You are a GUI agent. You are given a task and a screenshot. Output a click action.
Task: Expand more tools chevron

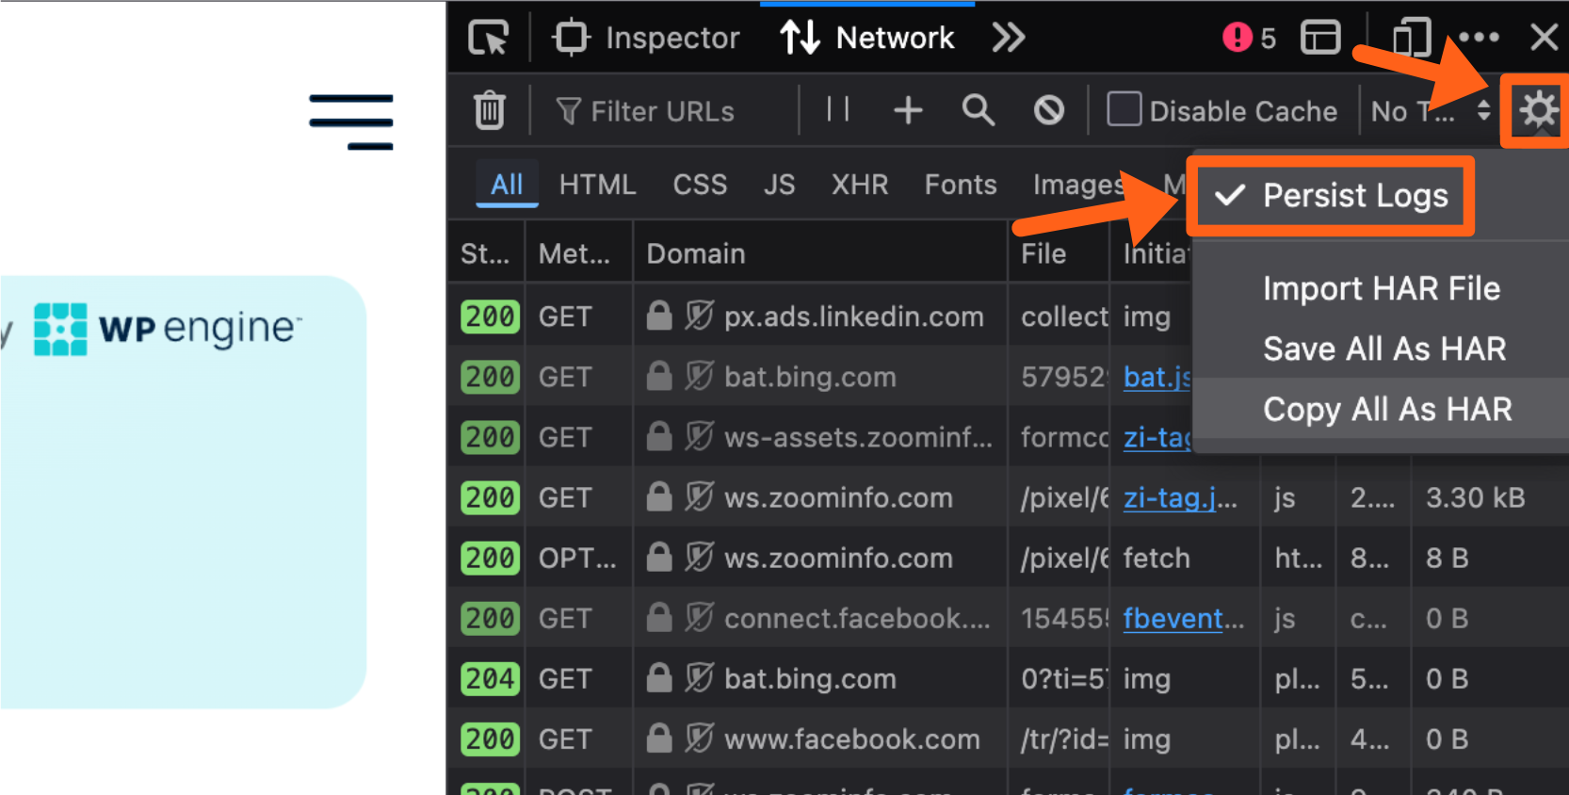(1008, 38)
